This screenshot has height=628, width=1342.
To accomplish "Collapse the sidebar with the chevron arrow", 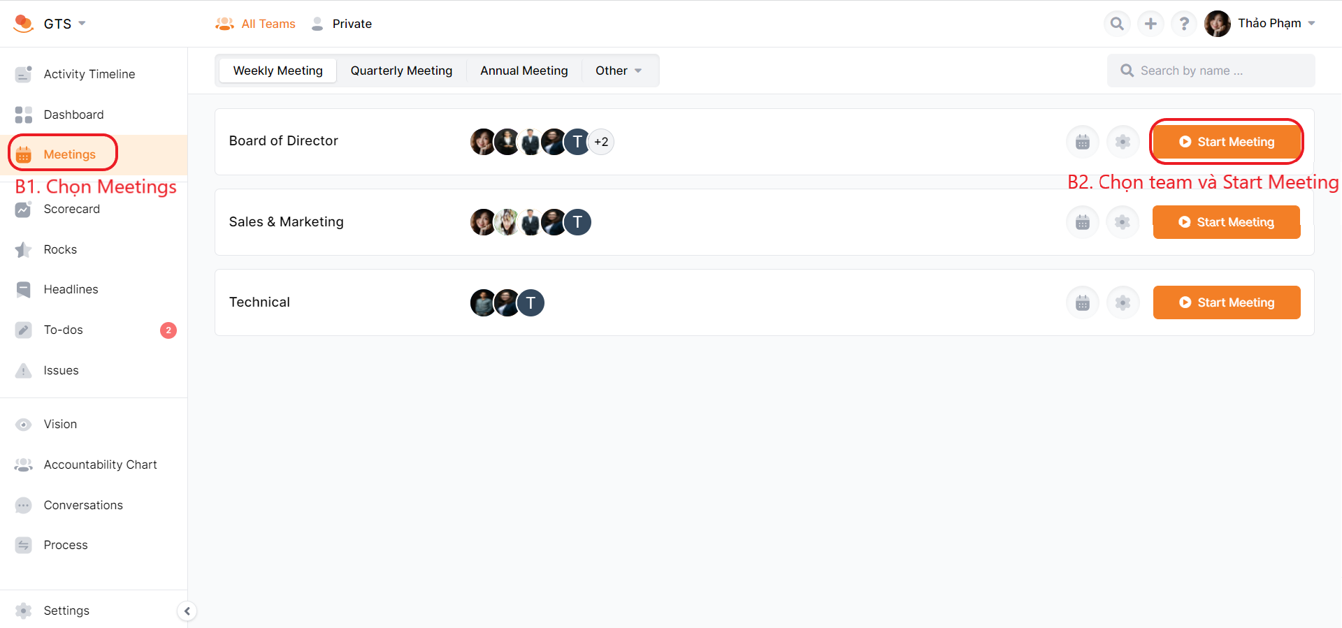I will 187,611.
